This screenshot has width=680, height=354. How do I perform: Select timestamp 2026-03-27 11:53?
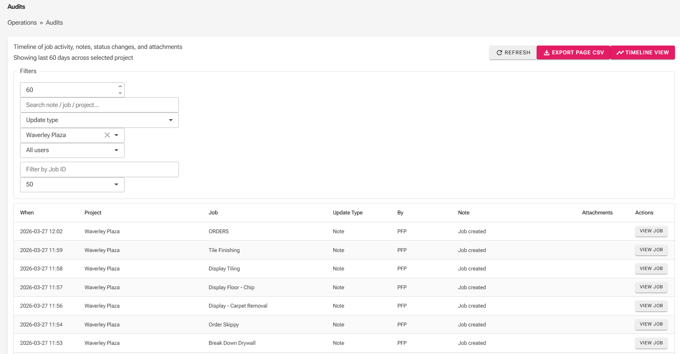(x=41, y=343)
